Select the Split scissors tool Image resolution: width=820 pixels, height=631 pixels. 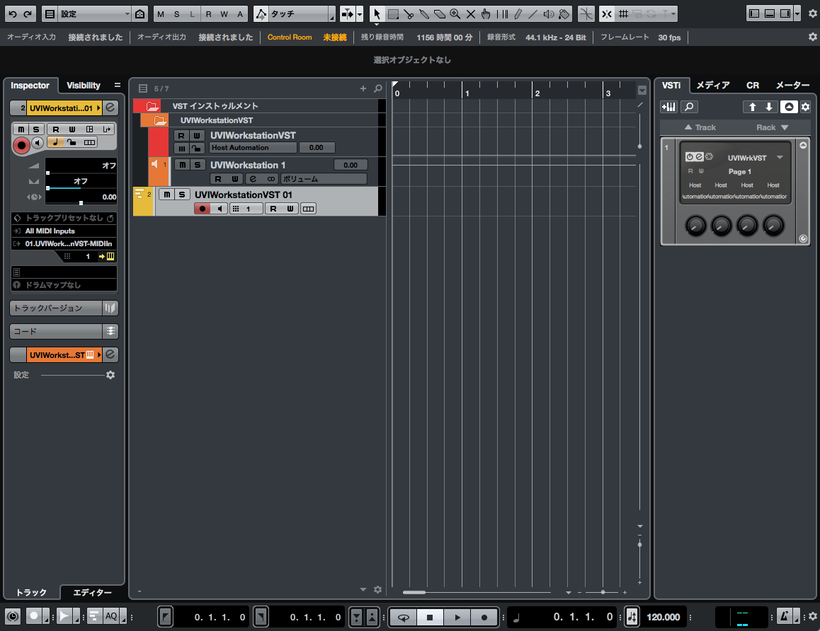pyautogui.click(x=409, y=14)
